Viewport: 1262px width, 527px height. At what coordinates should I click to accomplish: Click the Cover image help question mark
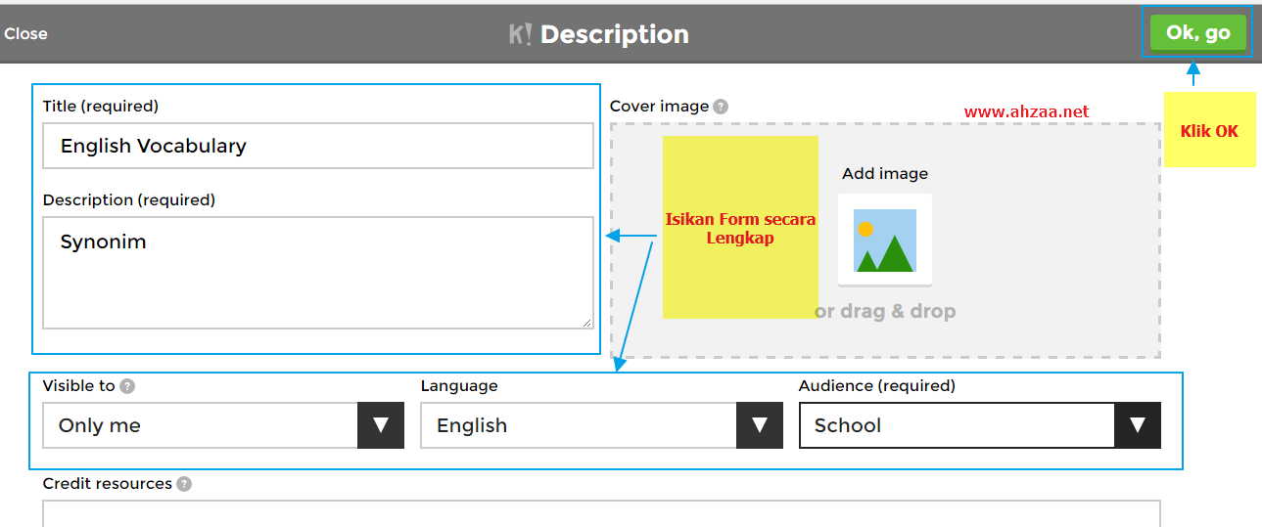coord(721,107)
